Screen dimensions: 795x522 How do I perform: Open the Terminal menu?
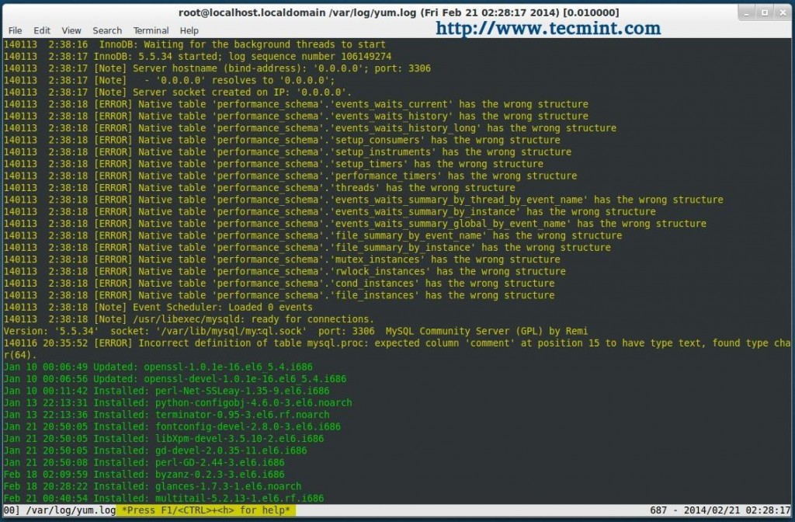point(151,30)
